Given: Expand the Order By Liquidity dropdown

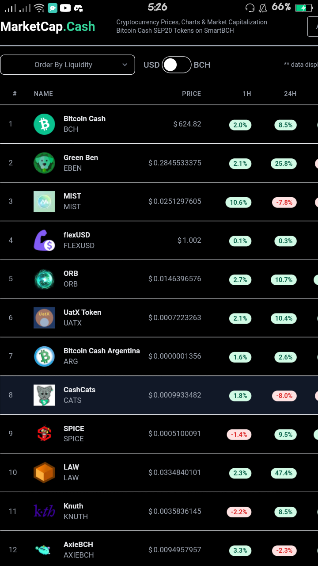Looking at the screenshot, I should click(68, 65).
